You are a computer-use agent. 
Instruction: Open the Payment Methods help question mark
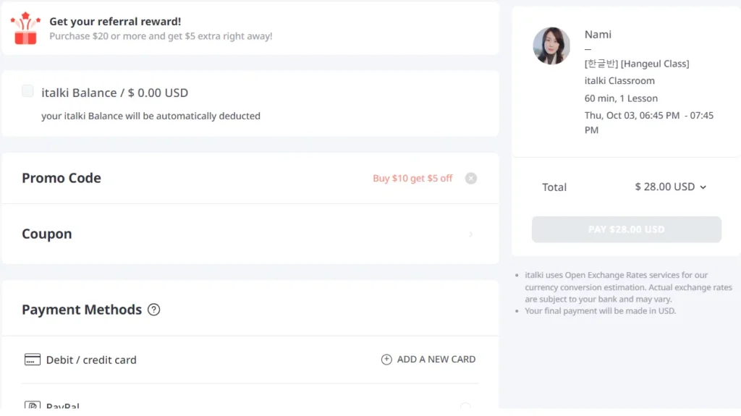point(153,310)
